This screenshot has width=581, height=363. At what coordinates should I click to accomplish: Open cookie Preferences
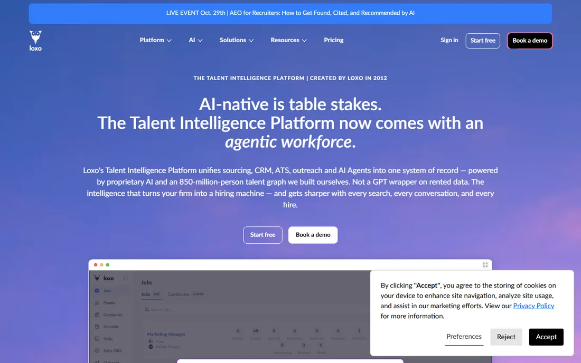point(464,337)
